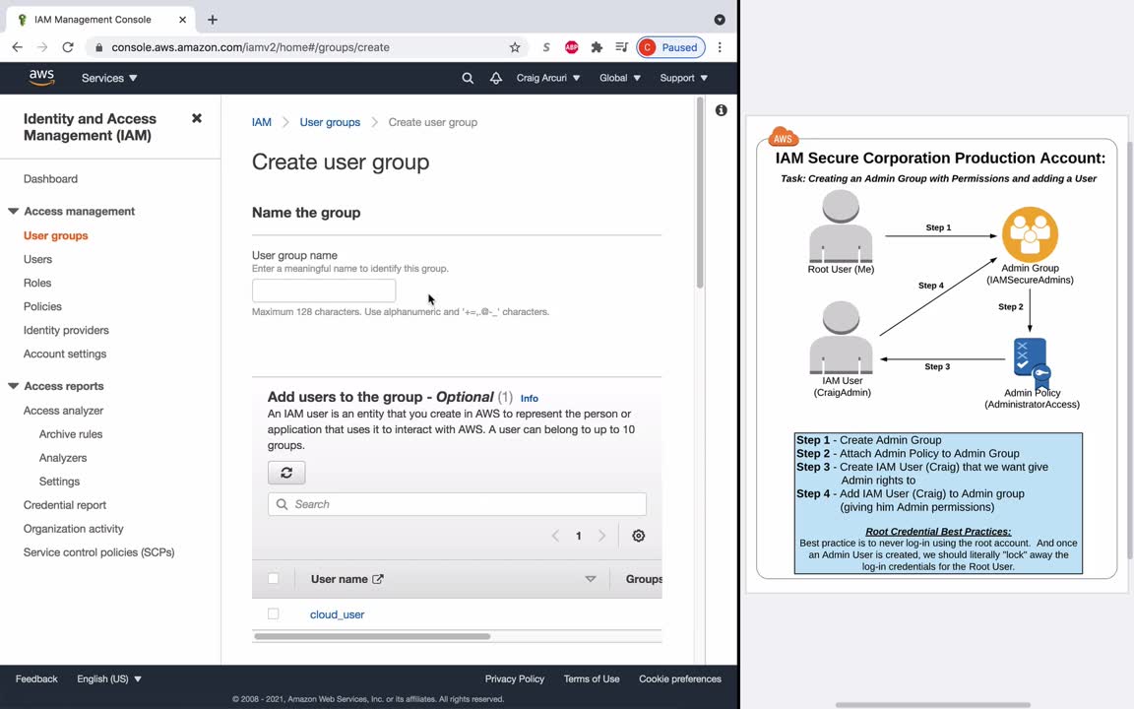This screenshot has height=709, width=1134.
Task: Click the AdBlock Plus extension icon
Action: point(571,47)
